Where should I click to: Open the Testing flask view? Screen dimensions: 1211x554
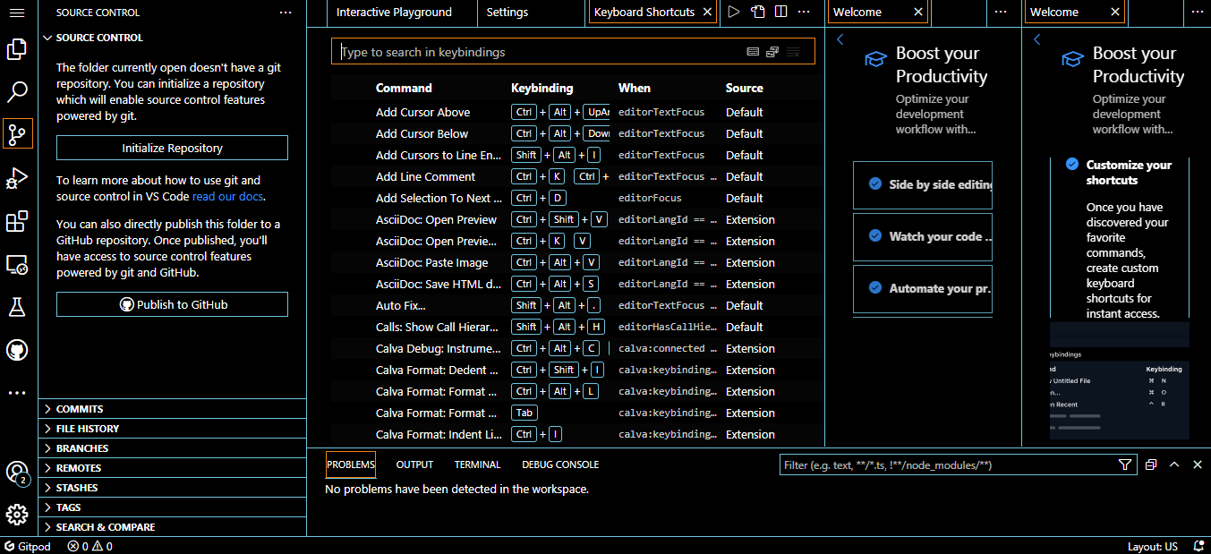pos(17,307)
